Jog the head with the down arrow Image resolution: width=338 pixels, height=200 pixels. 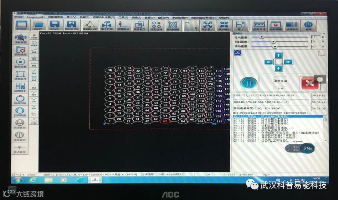point(278,69)
